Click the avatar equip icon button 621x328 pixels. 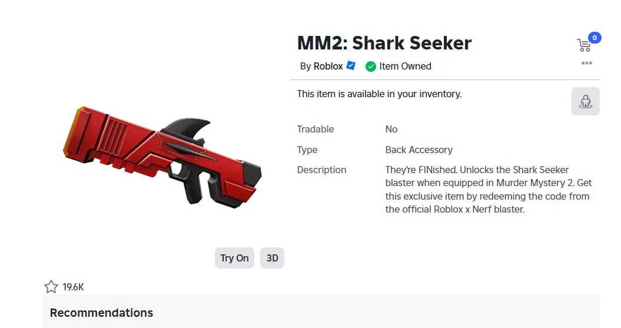585,101
